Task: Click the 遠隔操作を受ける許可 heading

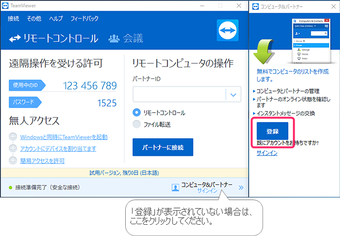Action: [x=56, y=63]
